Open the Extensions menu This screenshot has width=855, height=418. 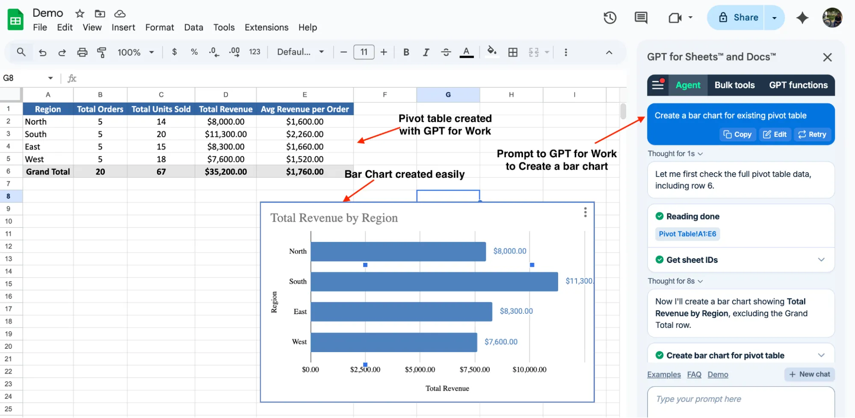(266, 27)
